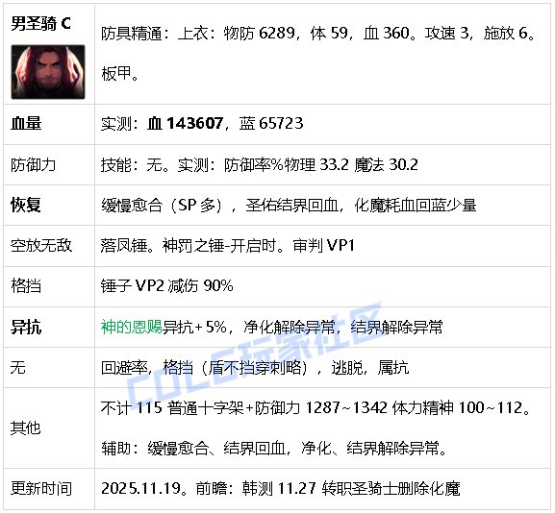Click the 更新时间 row label
Image resolution: width=555 pixels, height=513 pixels.
(x=41, y=489)
